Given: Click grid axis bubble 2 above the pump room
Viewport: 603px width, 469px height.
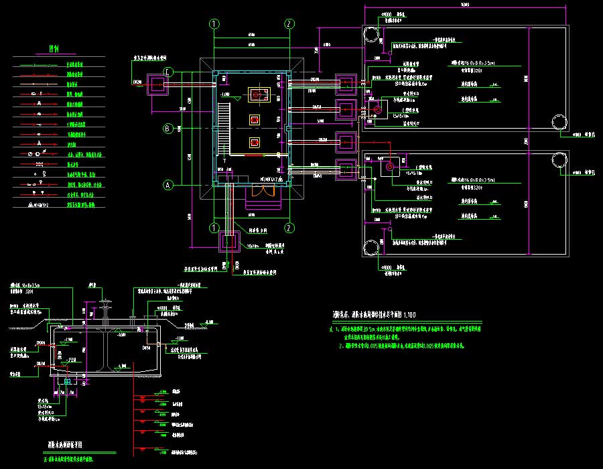Looking at the screenshot, I should pyautogui.click(x=289, y=23).
